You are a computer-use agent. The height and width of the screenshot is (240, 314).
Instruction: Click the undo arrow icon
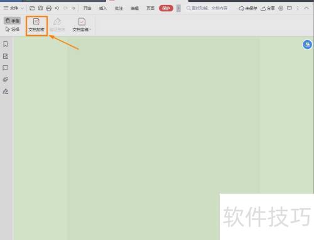(57, 8)
